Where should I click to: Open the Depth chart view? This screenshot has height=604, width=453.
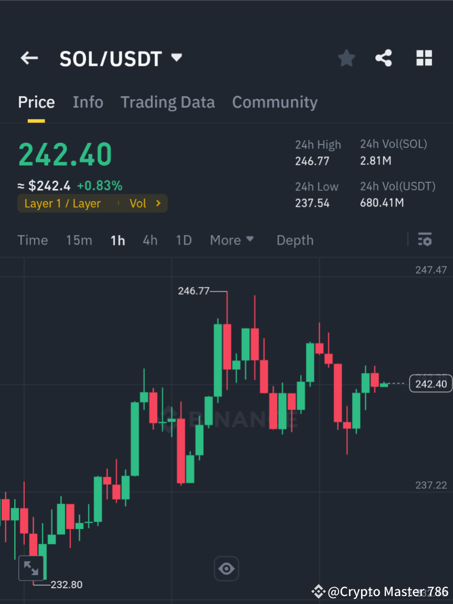tap(294, 239)
